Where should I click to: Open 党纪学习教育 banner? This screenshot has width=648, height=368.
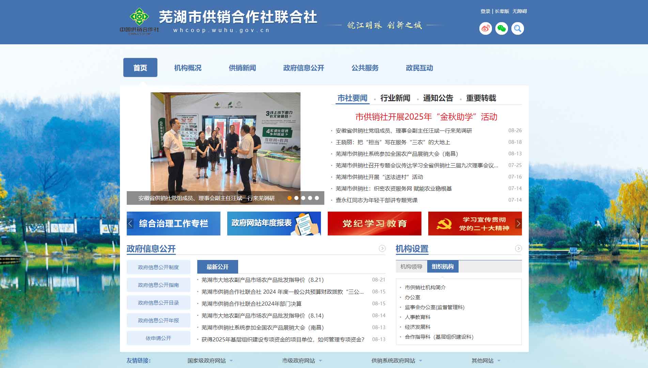[374, 224]
